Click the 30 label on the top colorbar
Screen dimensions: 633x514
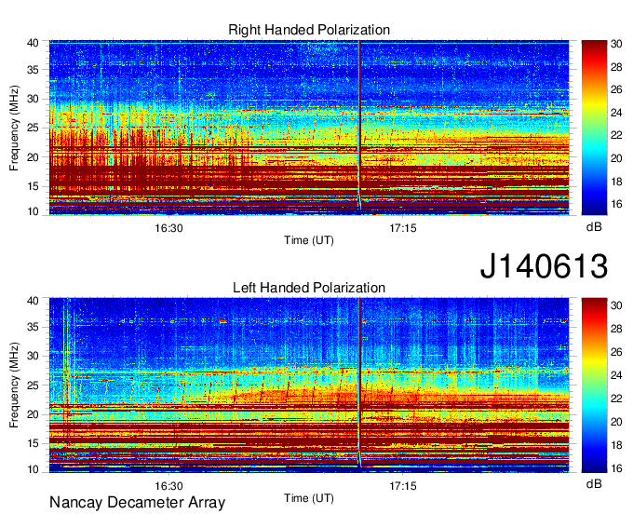616,44
